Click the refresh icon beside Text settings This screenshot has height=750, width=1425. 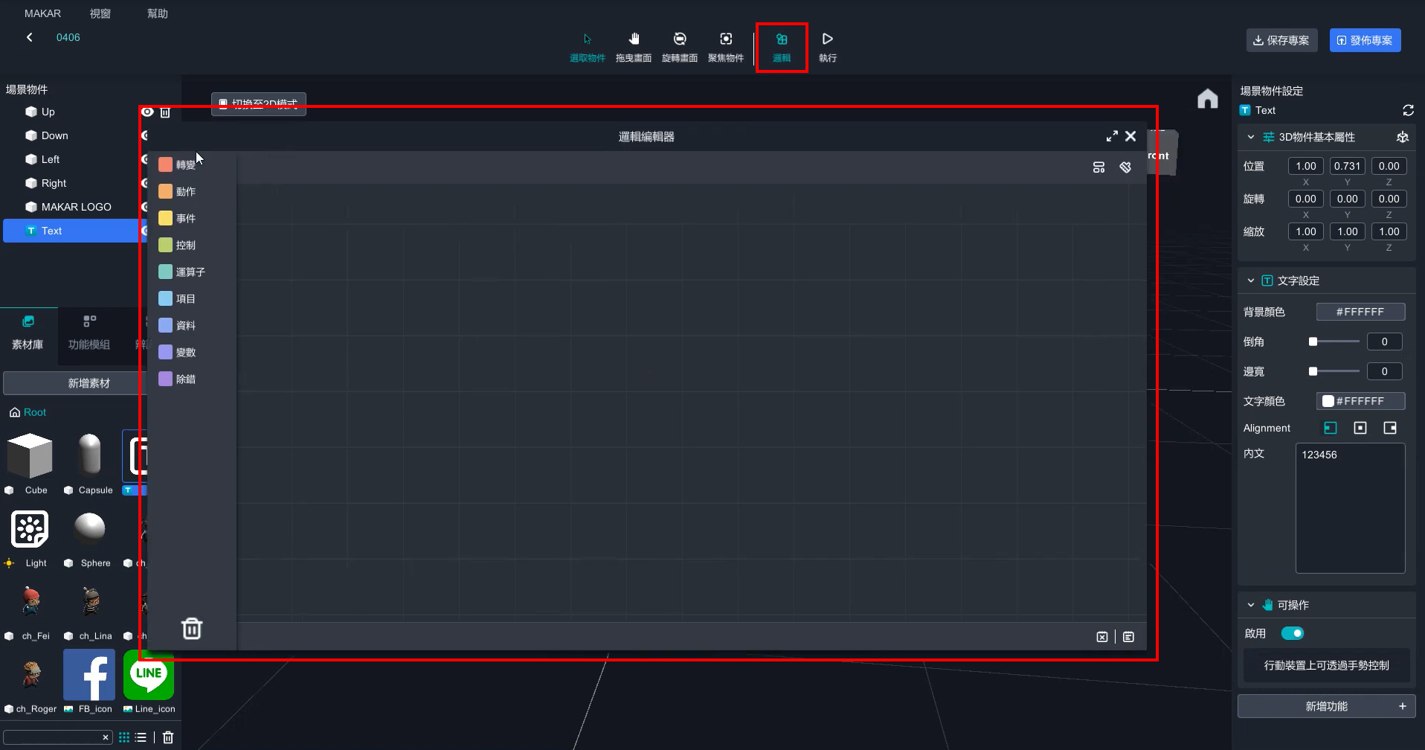[x=1408, y=110]
